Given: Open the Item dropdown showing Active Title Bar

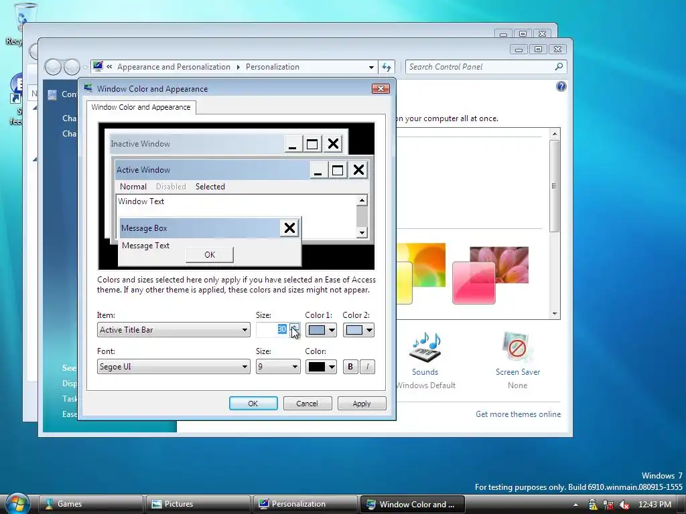Looking at the screenshot, I should [174, 330].
